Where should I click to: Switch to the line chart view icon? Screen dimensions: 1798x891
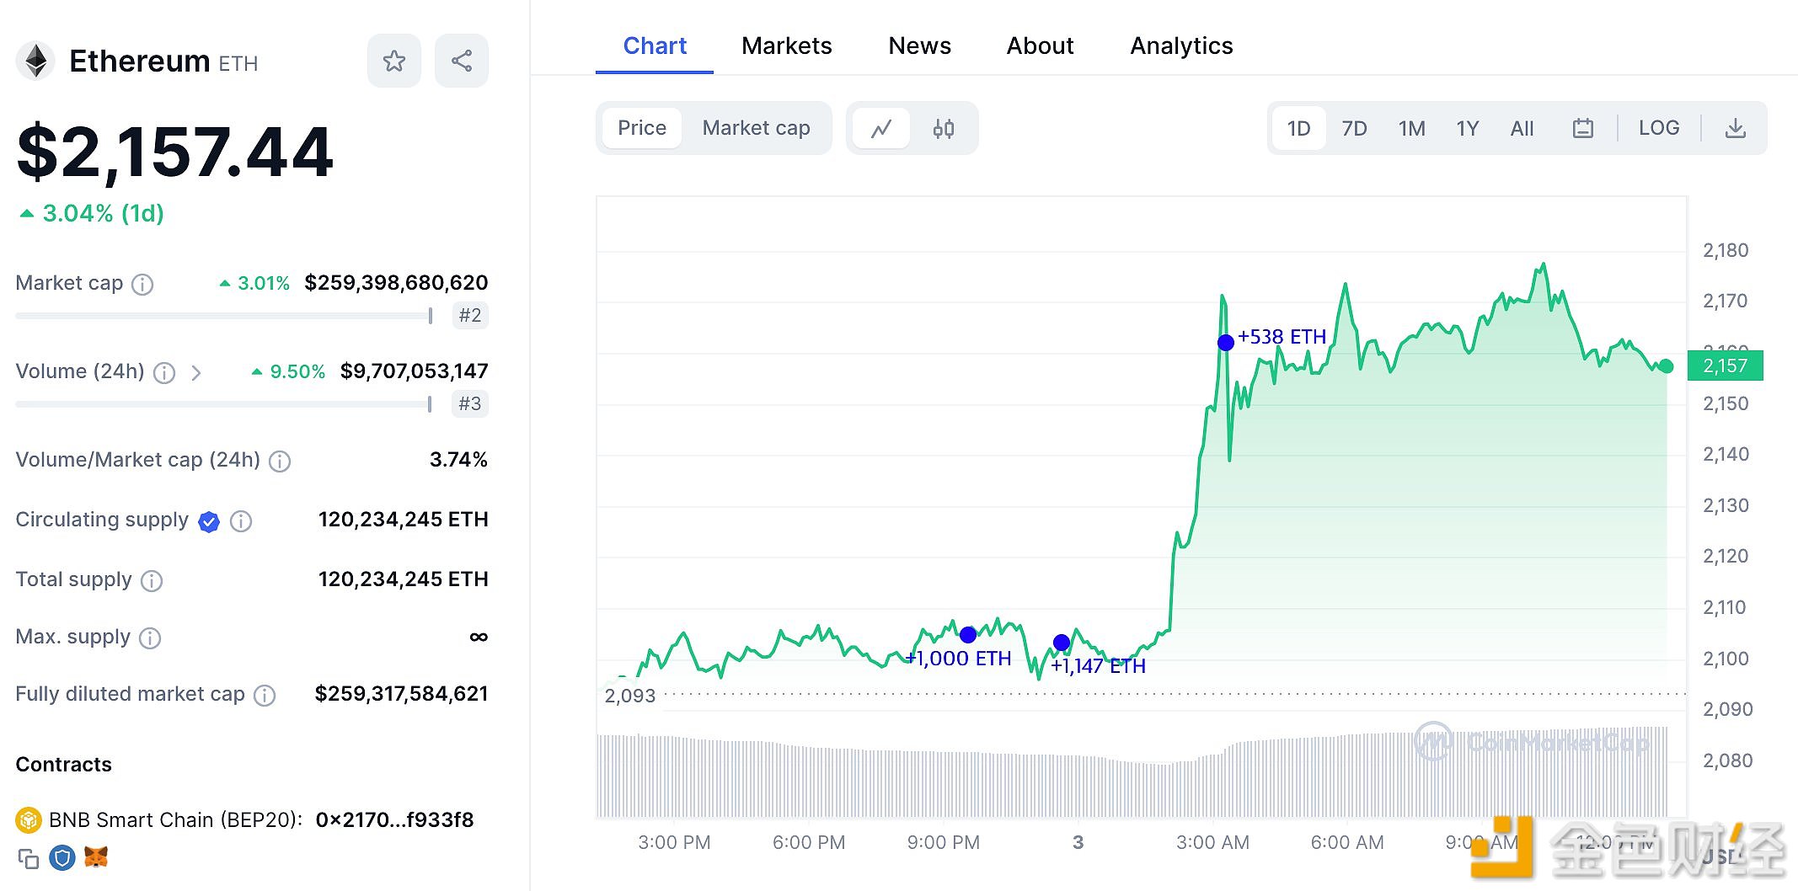881,129
